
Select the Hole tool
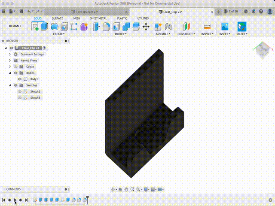point(64,27)
